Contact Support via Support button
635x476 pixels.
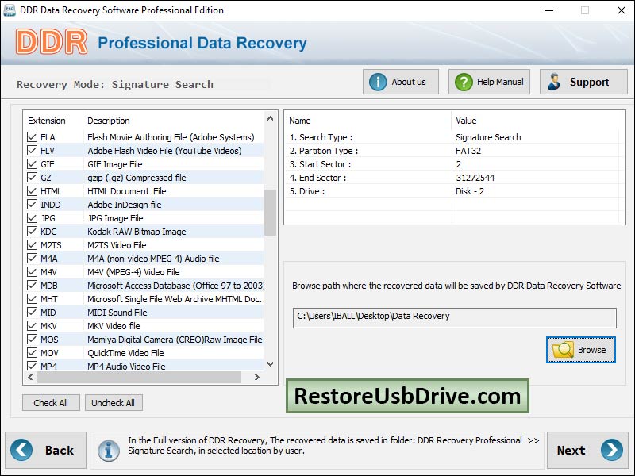583,82
